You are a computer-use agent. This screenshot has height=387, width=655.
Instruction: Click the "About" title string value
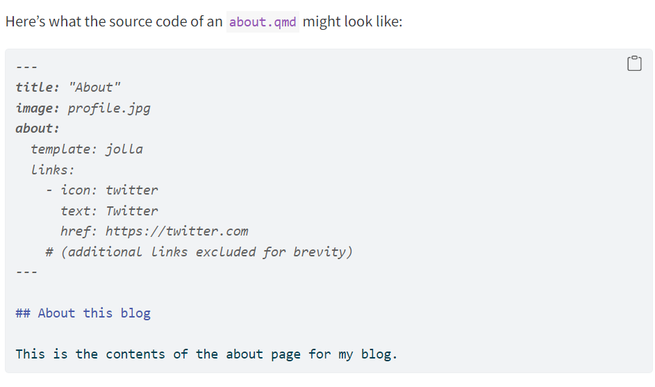coord(95,88)
